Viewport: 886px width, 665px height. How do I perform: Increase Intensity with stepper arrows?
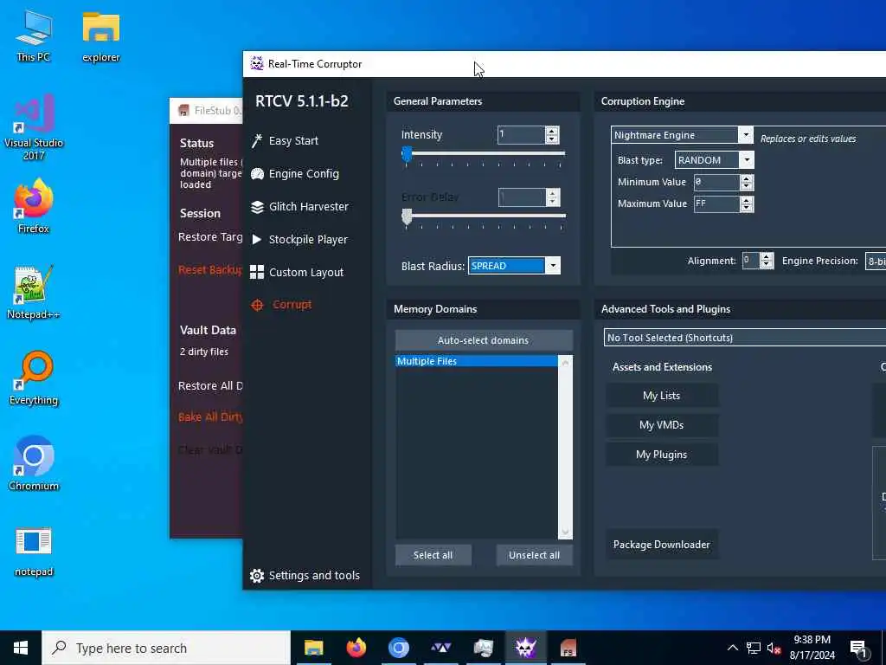click(552, 131)
